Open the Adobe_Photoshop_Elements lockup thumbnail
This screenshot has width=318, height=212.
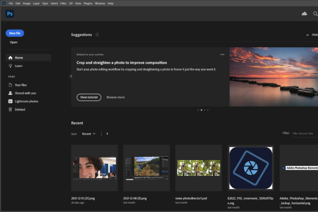[x=299, y=168]
